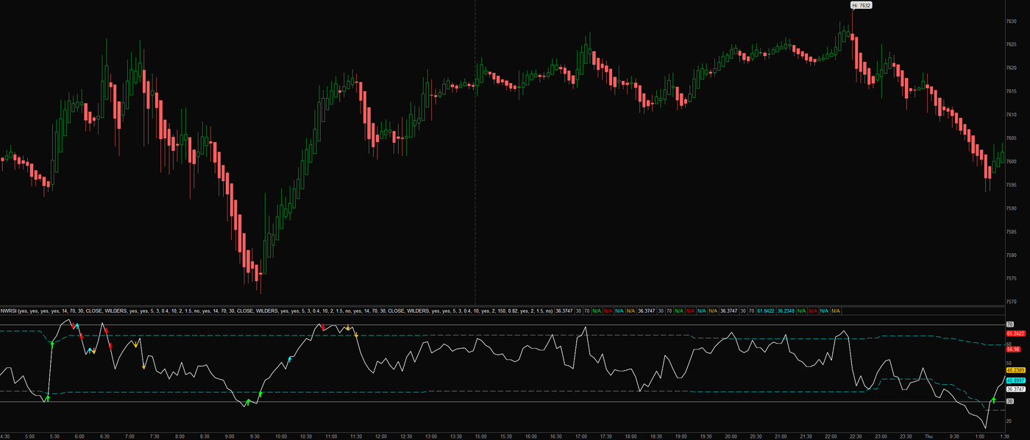Click the 22:30 time axis label
The width and height of the screenshot is (1030, 440).
tap(857, 436)
